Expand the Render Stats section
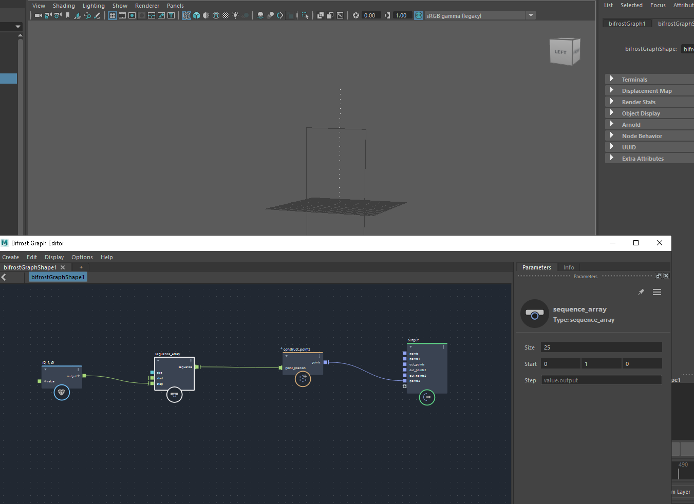This screenshot has height=504, width=694. [611, 102]
